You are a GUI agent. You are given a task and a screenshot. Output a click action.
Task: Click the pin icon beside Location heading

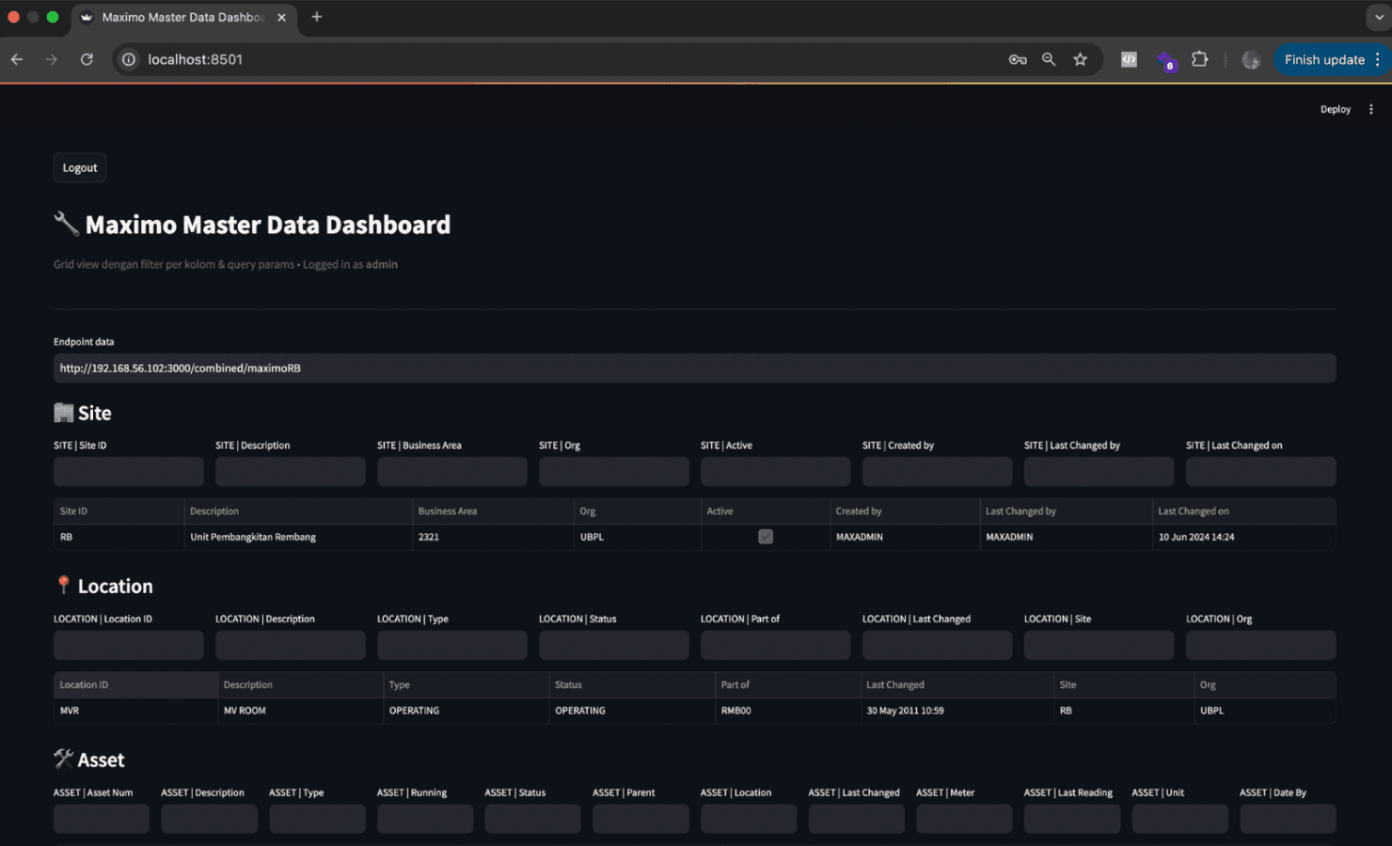(63, 585)
